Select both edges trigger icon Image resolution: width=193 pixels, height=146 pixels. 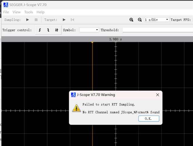pyautogui.click(x=57, y=30)
